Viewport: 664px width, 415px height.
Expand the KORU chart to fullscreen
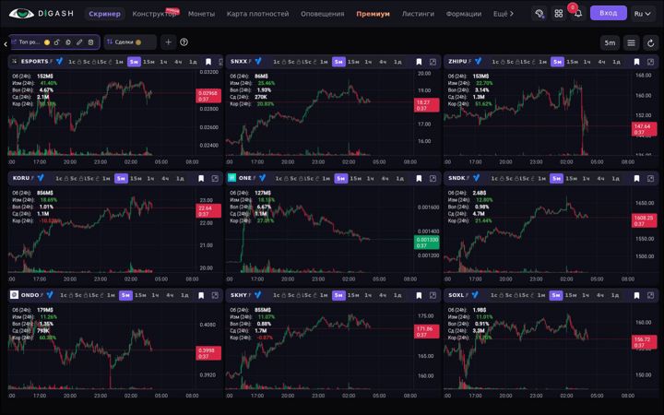click(215, 179)
